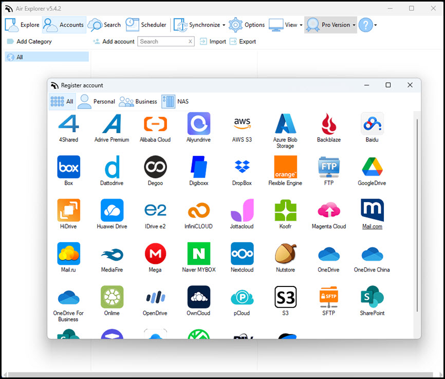
Task: Pick the OwnCloud icon
Action: pyautogui.click(x=199, y=297)
